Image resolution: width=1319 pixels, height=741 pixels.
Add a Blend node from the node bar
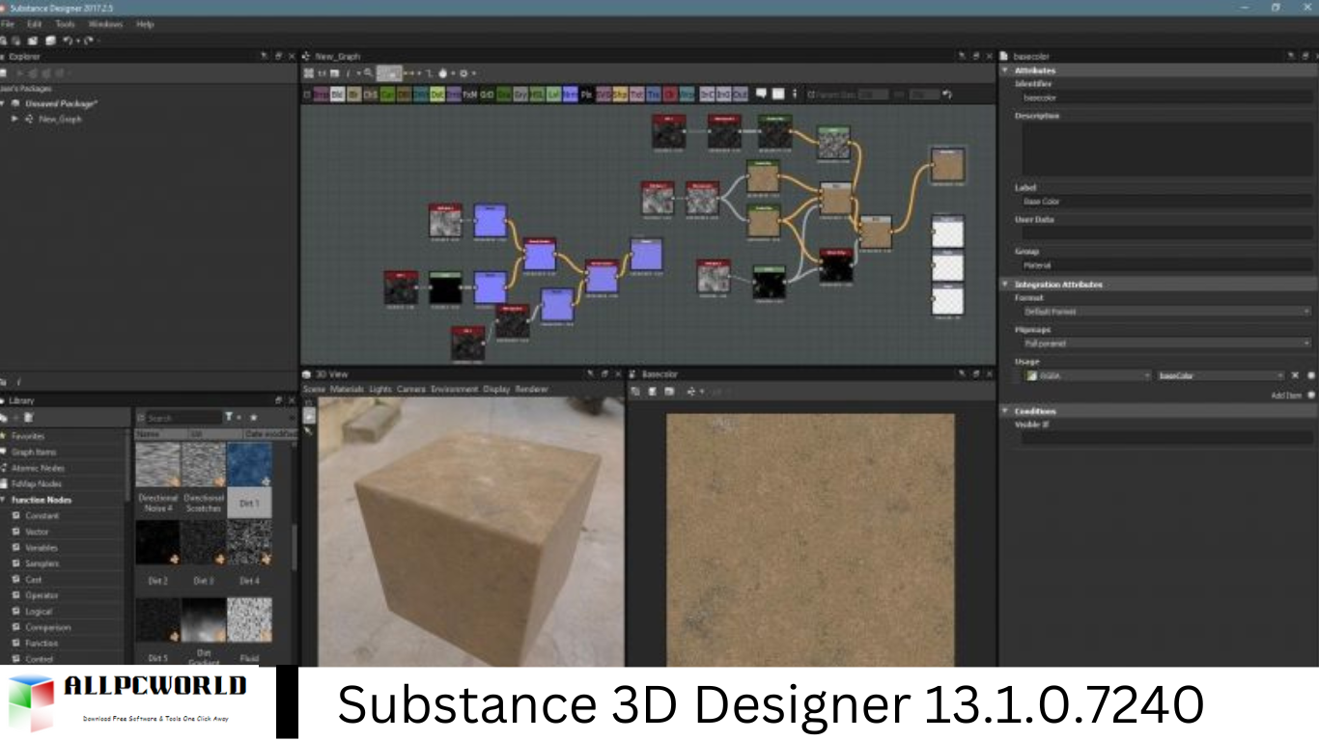click(337, 95)
